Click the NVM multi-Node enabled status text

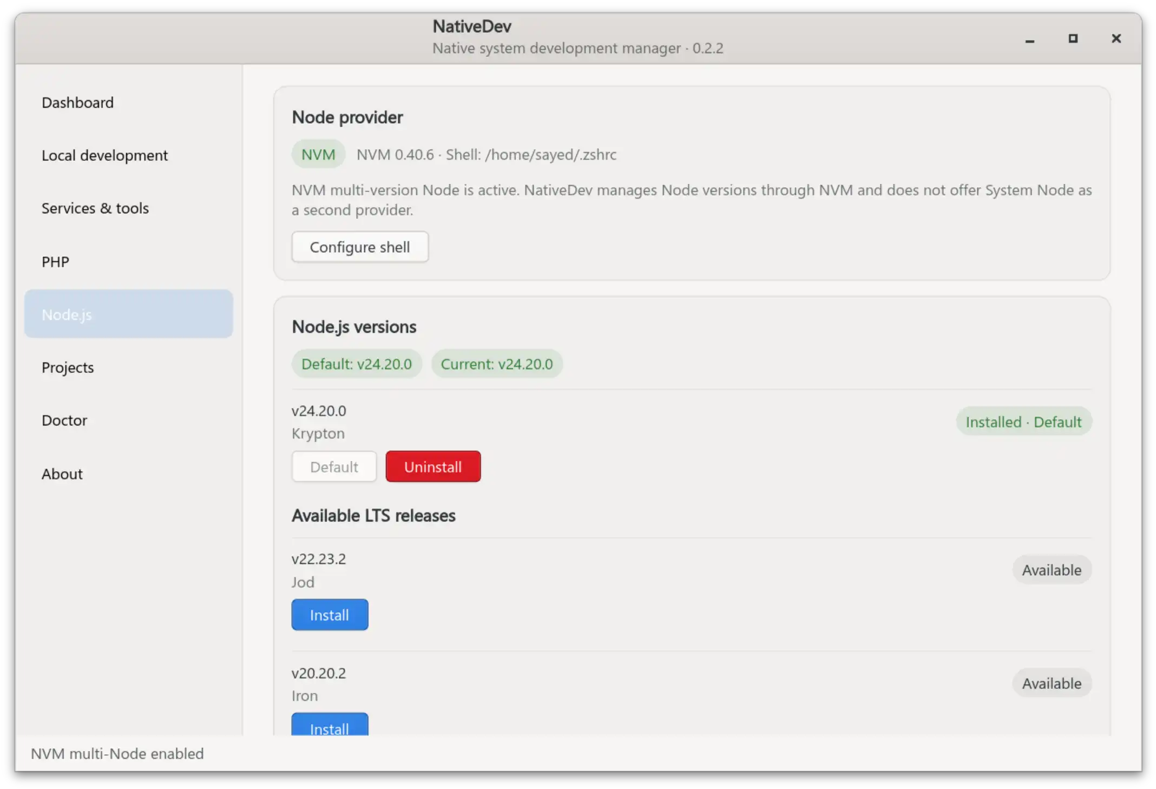pos(117,754)
